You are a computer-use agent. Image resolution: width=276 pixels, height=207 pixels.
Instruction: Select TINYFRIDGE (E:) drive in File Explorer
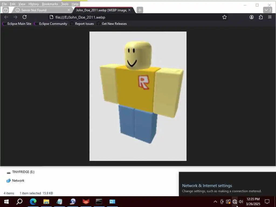(x=20, y=172)
